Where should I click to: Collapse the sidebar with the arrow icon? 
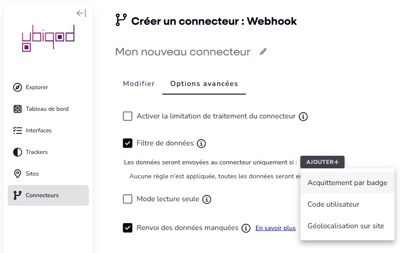point(81,13)
